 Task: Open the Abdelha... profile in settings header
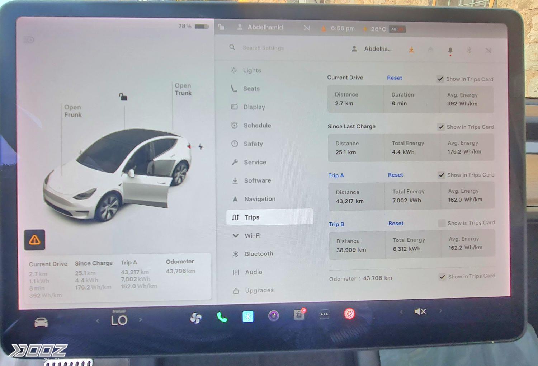coord(372,49)
